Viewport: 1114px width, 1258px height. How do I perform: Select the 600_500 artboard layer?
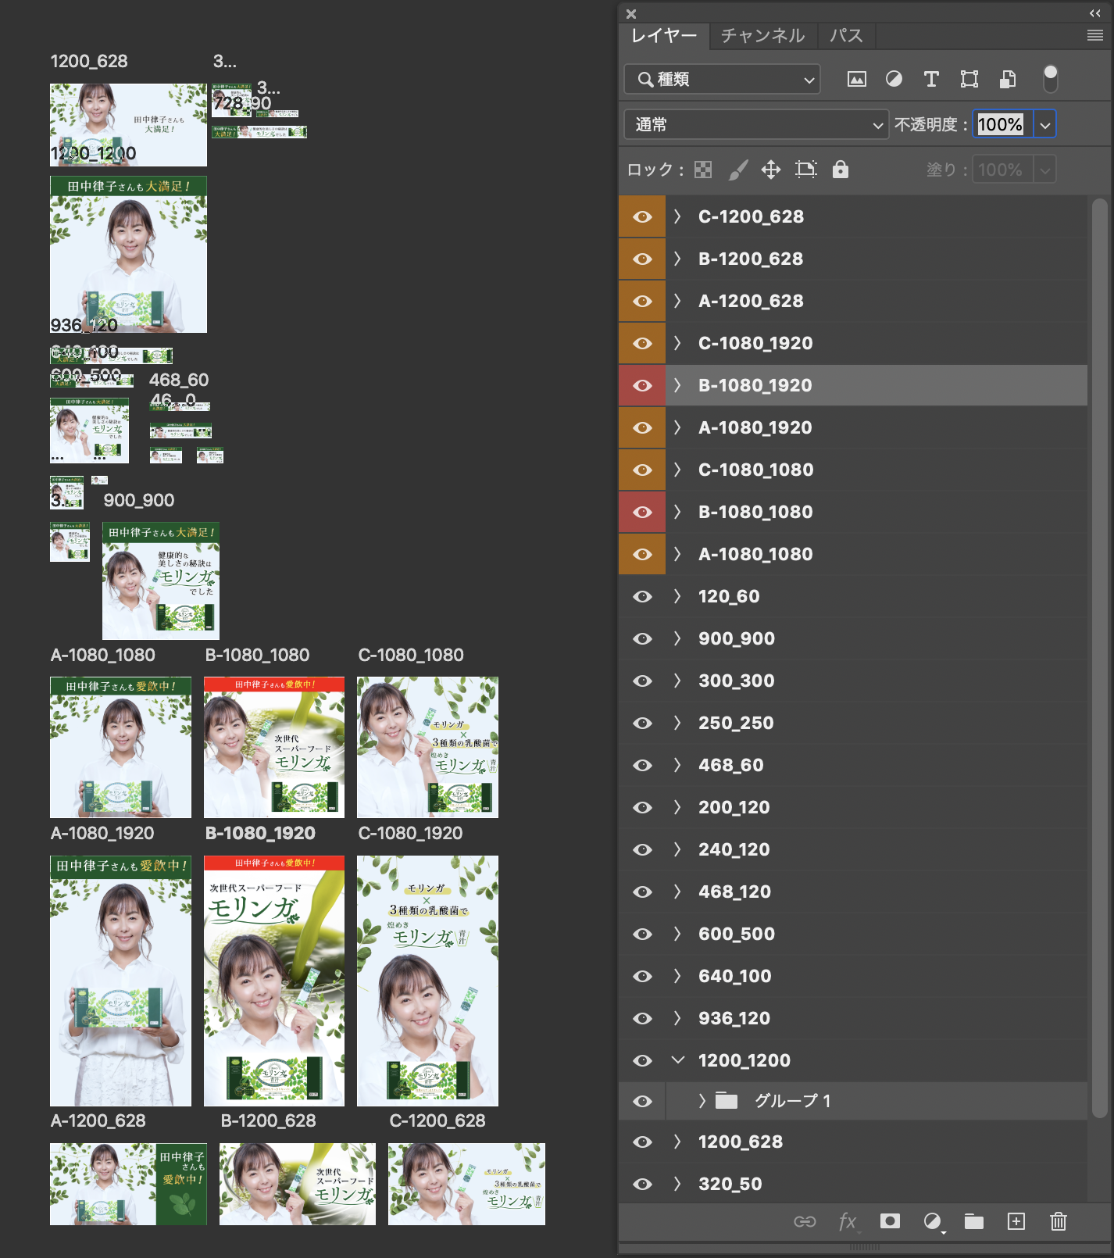click(853, 934)
